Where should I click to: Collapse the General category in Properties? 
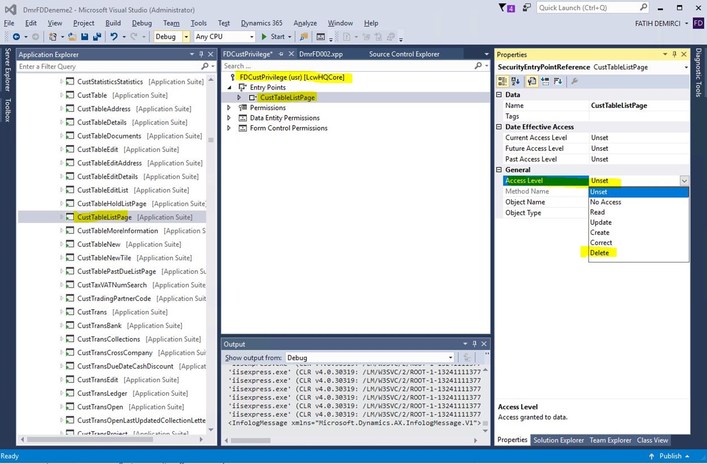(x=499, y=170)
